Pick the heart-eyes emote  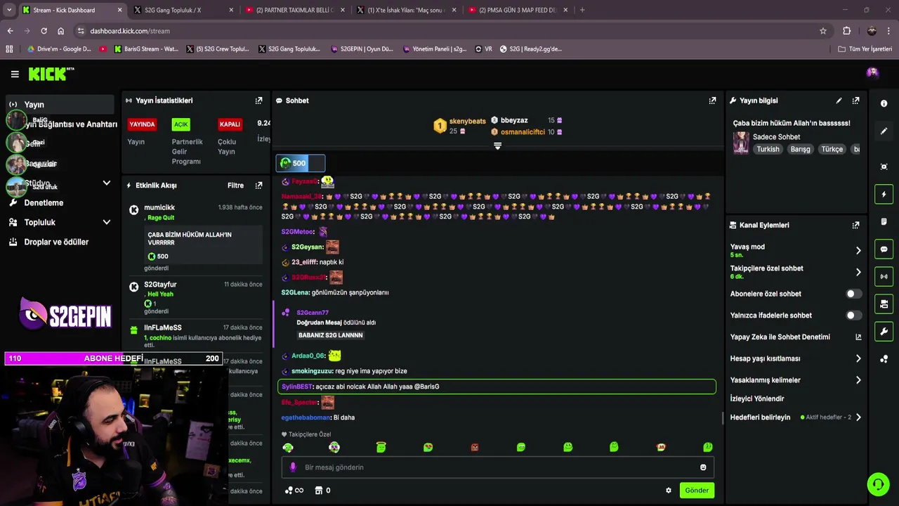coord(428,447)
